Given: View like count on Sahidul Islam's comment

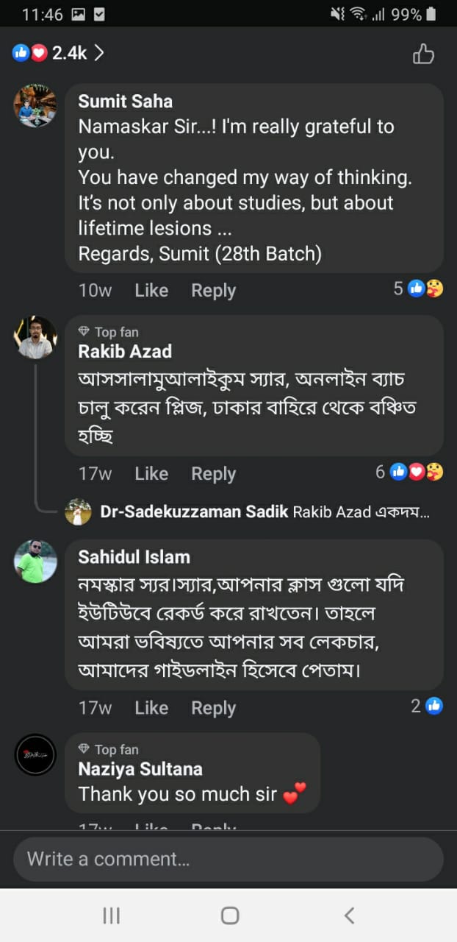Looking at the screenshot, I should [x=427, y=706].
